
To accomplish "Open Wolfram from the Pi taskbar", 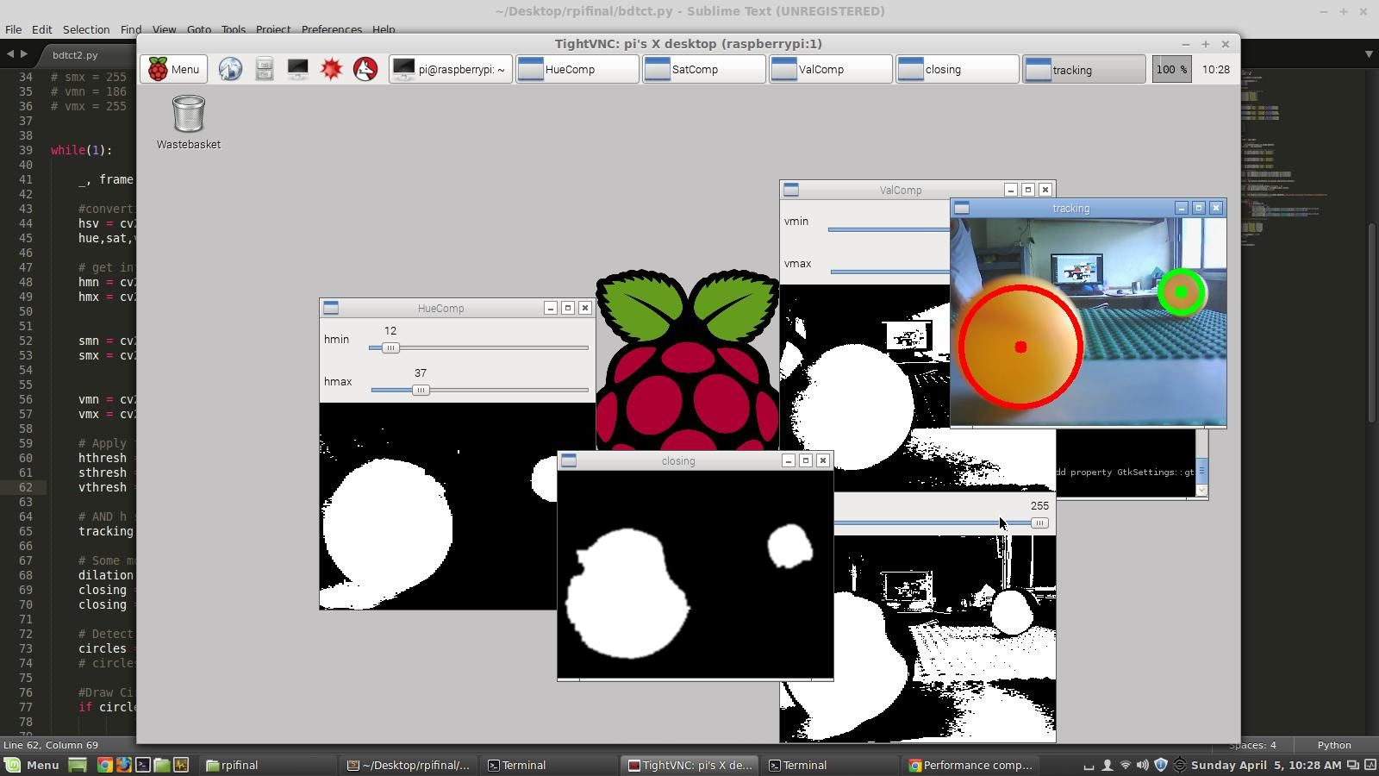I will tap(365, 69).
